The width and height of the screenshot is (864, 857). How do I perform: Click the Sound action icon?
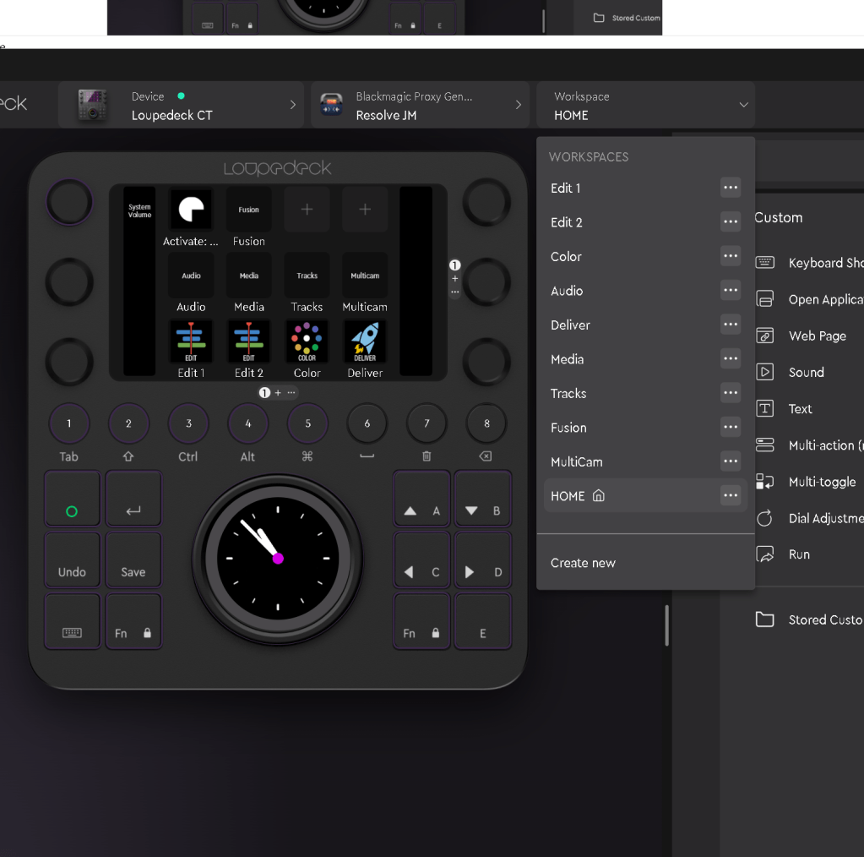pyautogui.click(x=764, y=372)
